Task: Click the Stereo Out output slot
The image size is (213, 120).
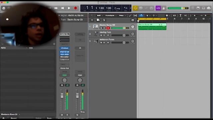Action: pos(65,68)
